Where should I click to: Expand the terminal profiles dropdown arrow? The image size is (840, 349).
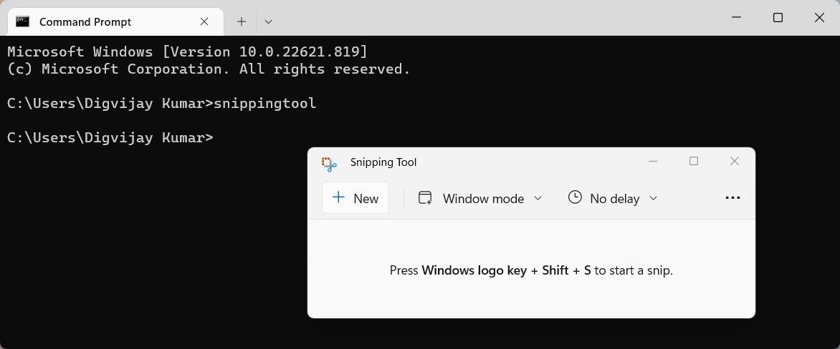coord(268,22)
